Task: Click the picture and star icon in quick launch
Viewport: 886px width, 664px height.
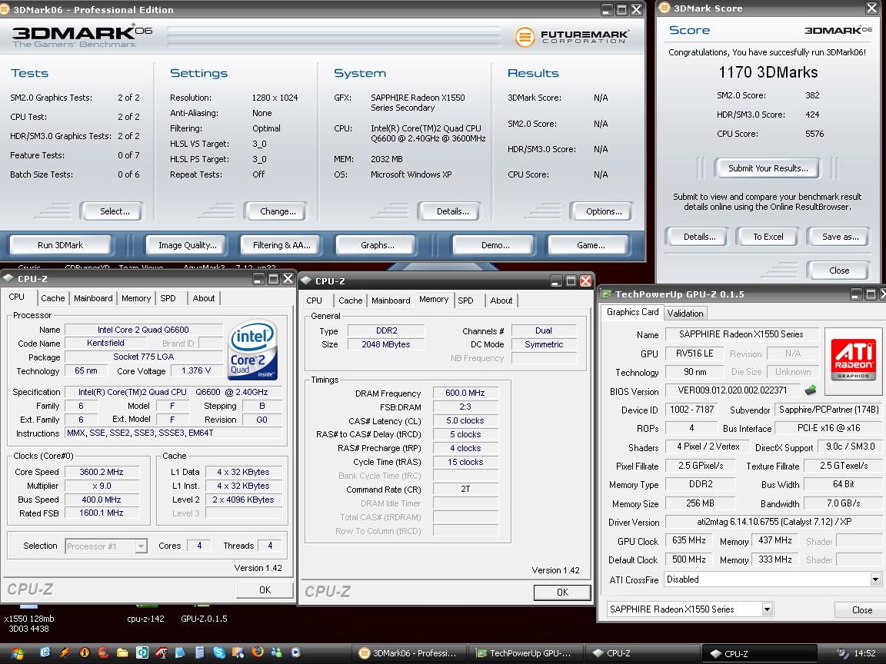Action: [238, 652]
